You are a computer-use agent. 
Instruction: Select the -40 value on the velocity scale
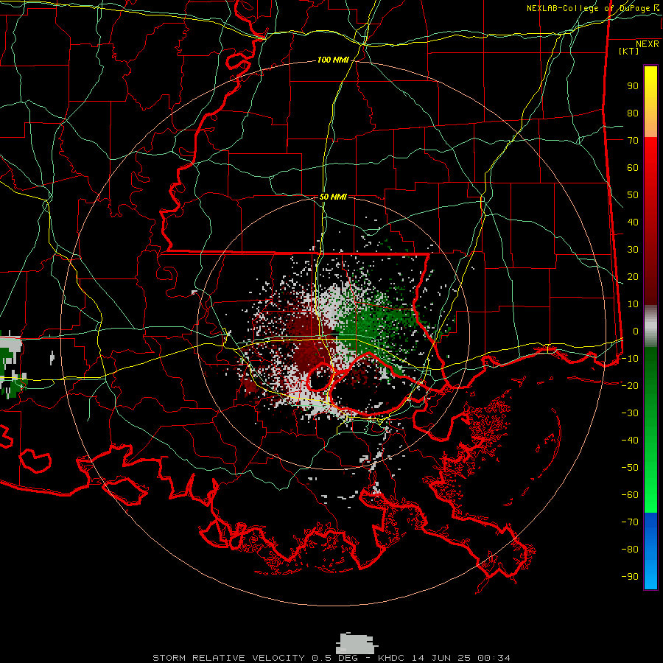pyautogui.click(x=630, y=441)
